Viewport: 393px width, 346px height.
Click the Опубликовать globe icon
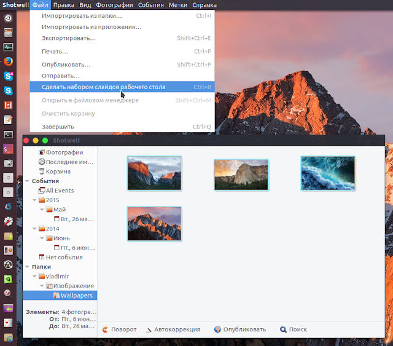click(217, 329)
